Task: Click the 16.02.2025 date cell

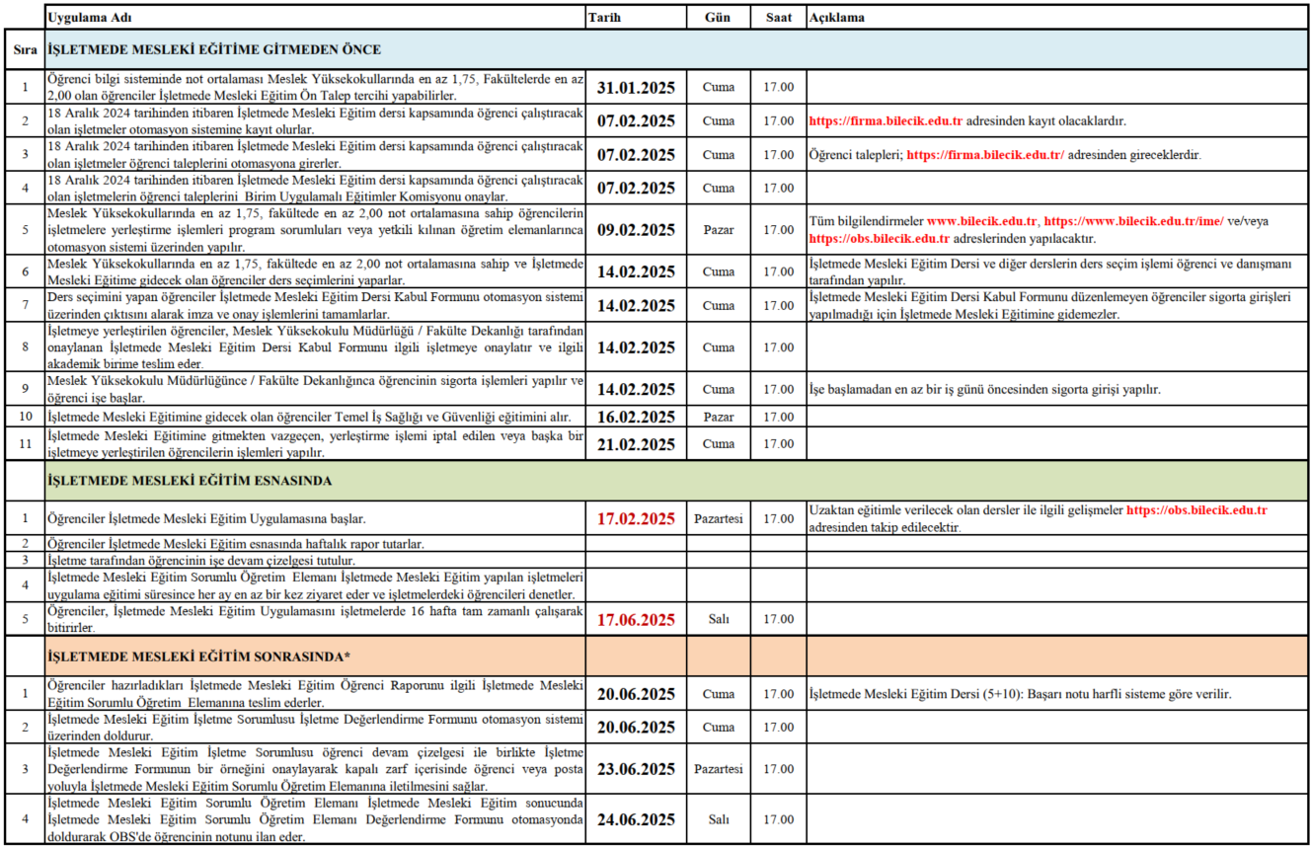Action: (x=636, y=417)
